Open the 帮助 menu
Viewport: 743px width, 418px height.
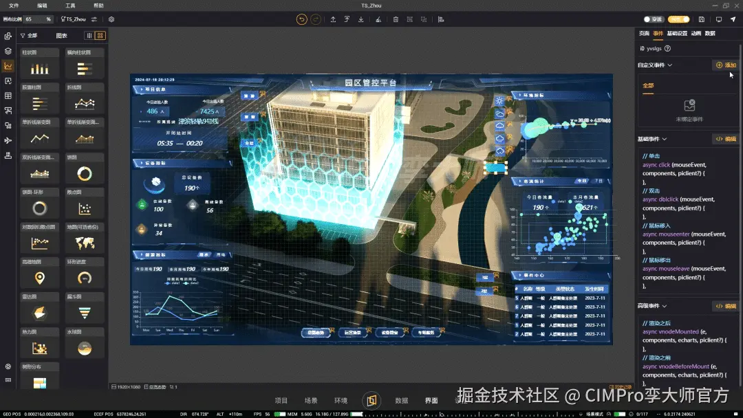point(98,5)
